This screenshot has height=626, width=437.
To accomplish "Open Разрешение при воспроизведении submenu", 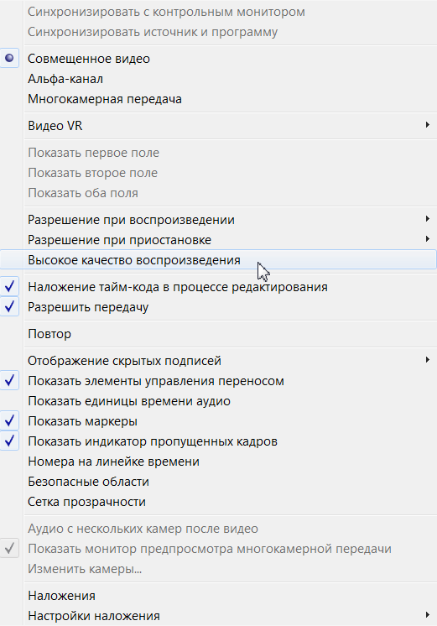I will (218, 220).
